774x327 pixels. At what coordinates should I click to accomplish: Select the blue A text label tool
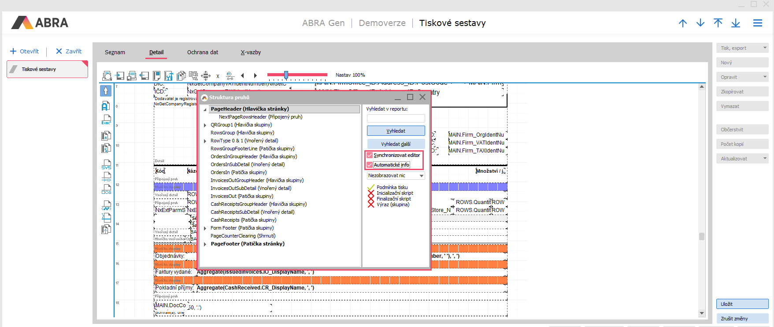[106, 106]
